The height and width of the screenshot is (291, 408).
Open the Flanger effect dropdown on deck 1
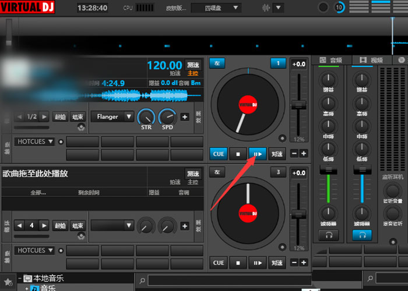click(112, 116)
